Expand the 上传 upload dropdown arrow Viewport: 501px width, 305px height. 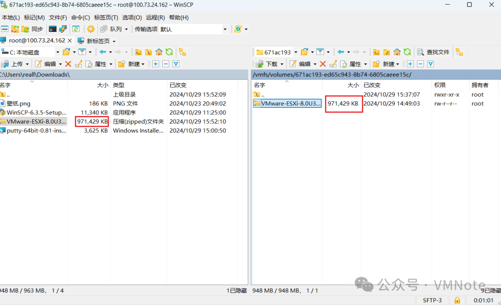(x=27, y=64)
